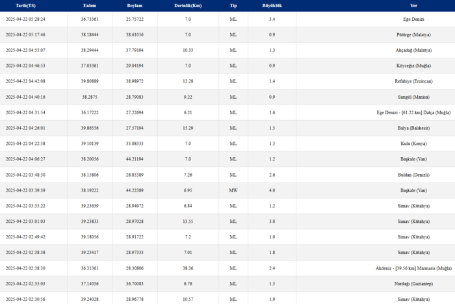Select the timestamp 2025-04-22 05:28:24
455x304 pixels.
click(x=25, y=19)
